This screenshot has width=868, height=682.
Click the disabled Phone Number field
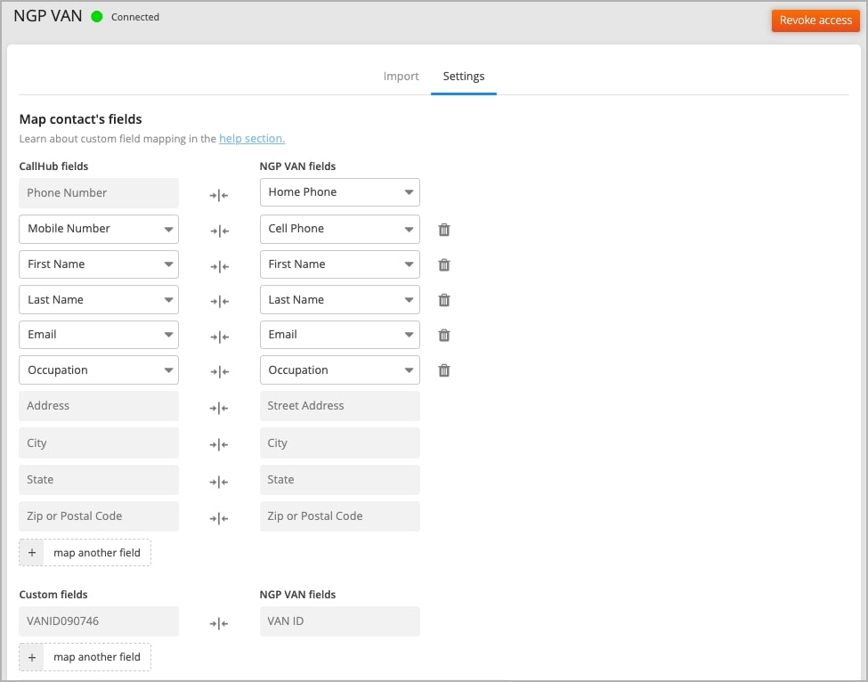(x=99, y=192)
